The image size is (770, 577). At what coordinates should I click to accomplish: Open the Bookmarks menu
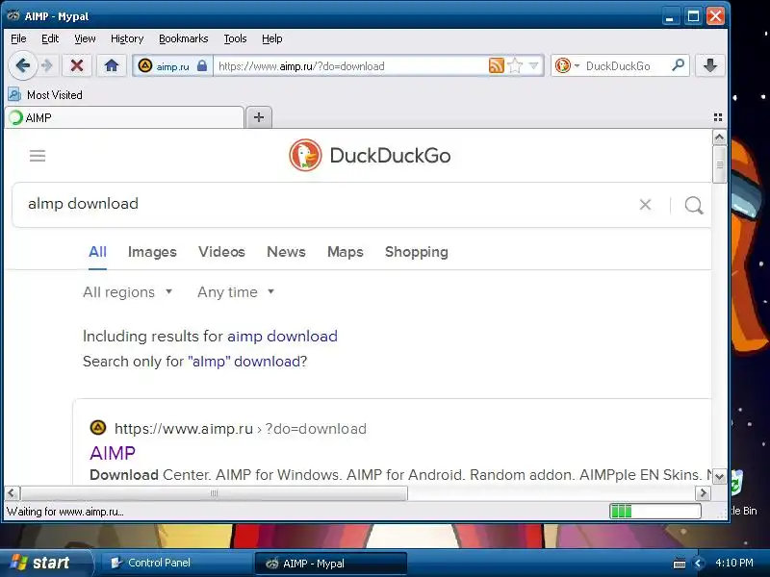[183, 38]
